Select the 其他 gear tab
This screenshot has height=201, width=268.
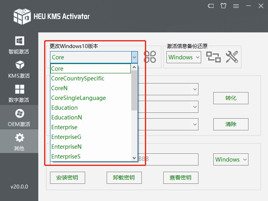19,141
